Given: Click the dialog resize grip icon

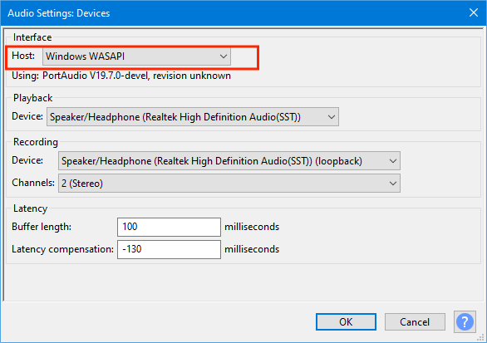Looking at the screenshot, I should point(481,337).
